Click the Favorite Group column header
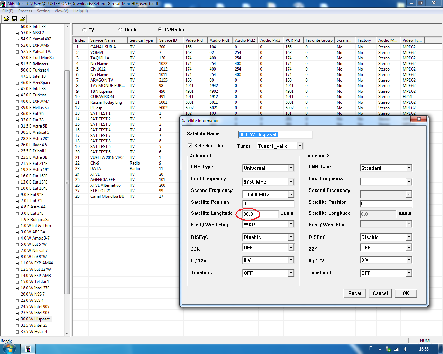443x354 pixels. [x=319, y=40]
